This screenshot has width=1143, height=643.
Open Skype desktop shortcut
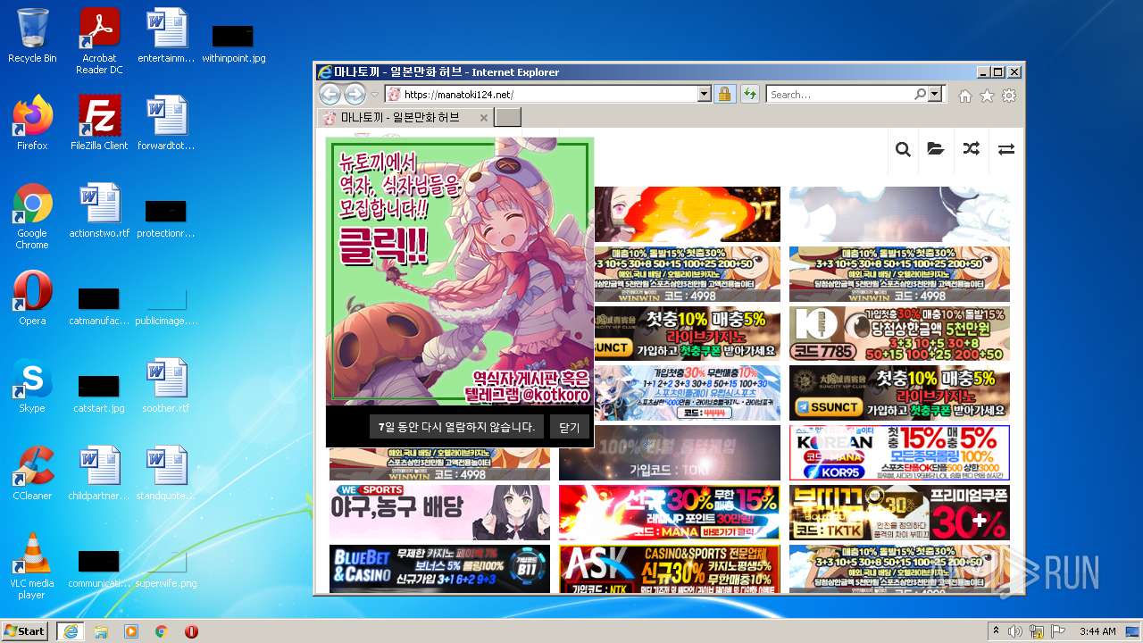click(x=32, y=386)
